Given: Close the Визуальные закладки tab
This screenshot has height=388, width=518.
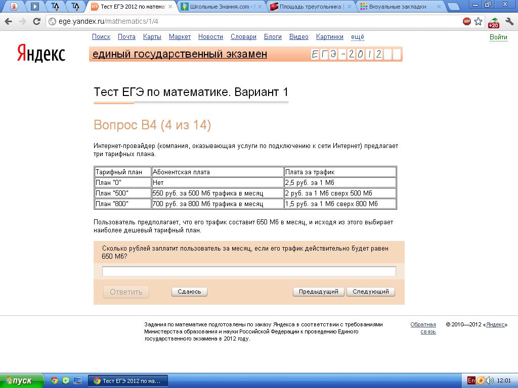Looking at the screenshot, I should (439, 7).
